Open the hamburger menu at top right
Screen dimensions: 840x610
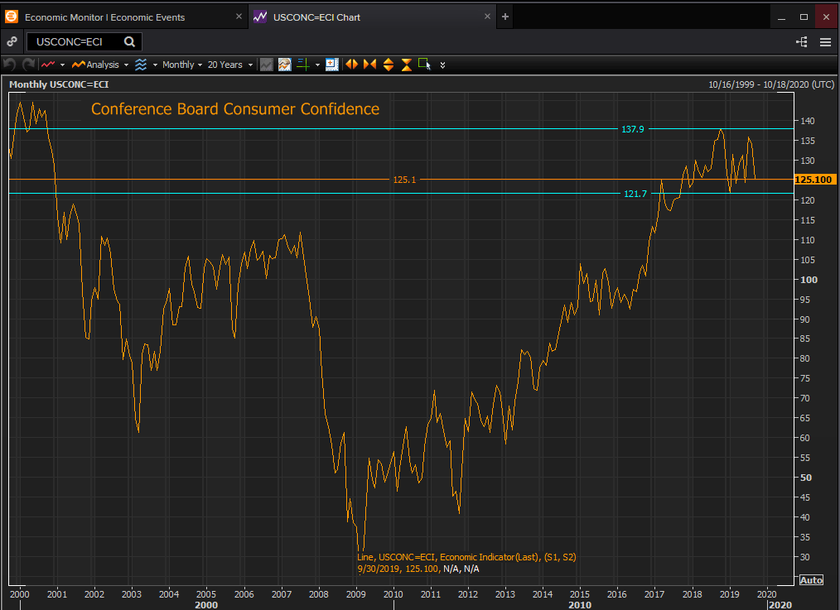[x=825, y=41]
